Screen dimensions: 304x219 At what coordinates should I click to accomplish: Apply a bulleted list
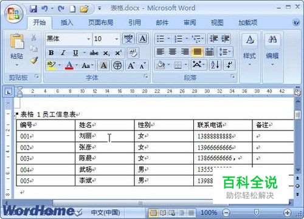[x=161, y=39]
